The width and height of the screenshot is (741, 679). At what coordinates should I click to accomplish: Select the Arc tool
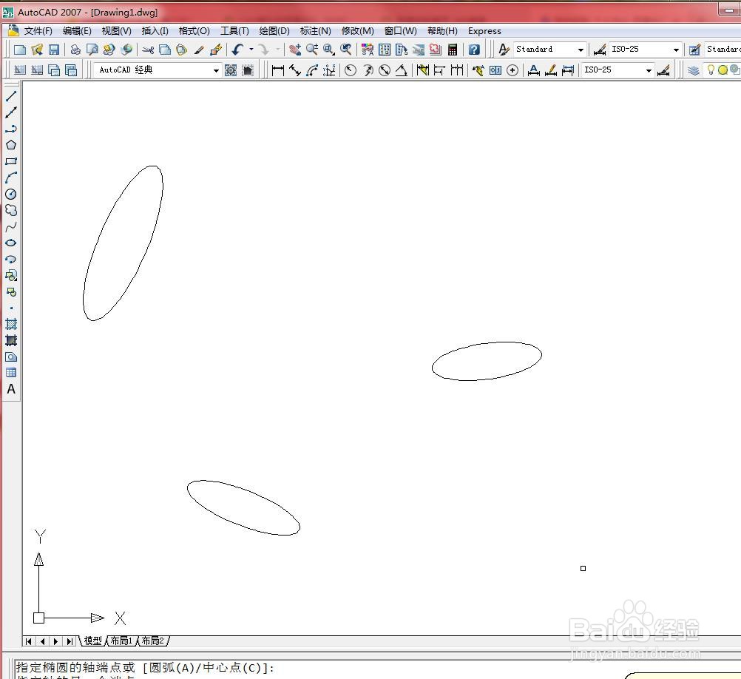pyautogui.click(x=11, y=178)
